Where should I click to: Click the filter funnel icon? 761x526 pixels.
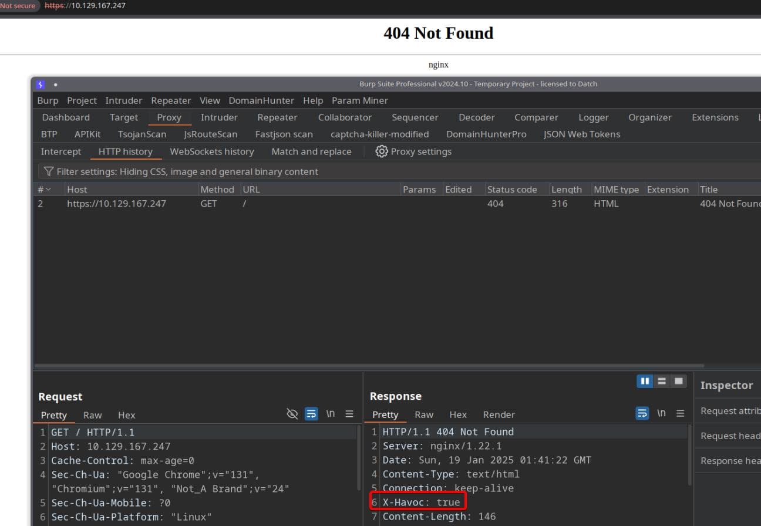coord(49,171)
